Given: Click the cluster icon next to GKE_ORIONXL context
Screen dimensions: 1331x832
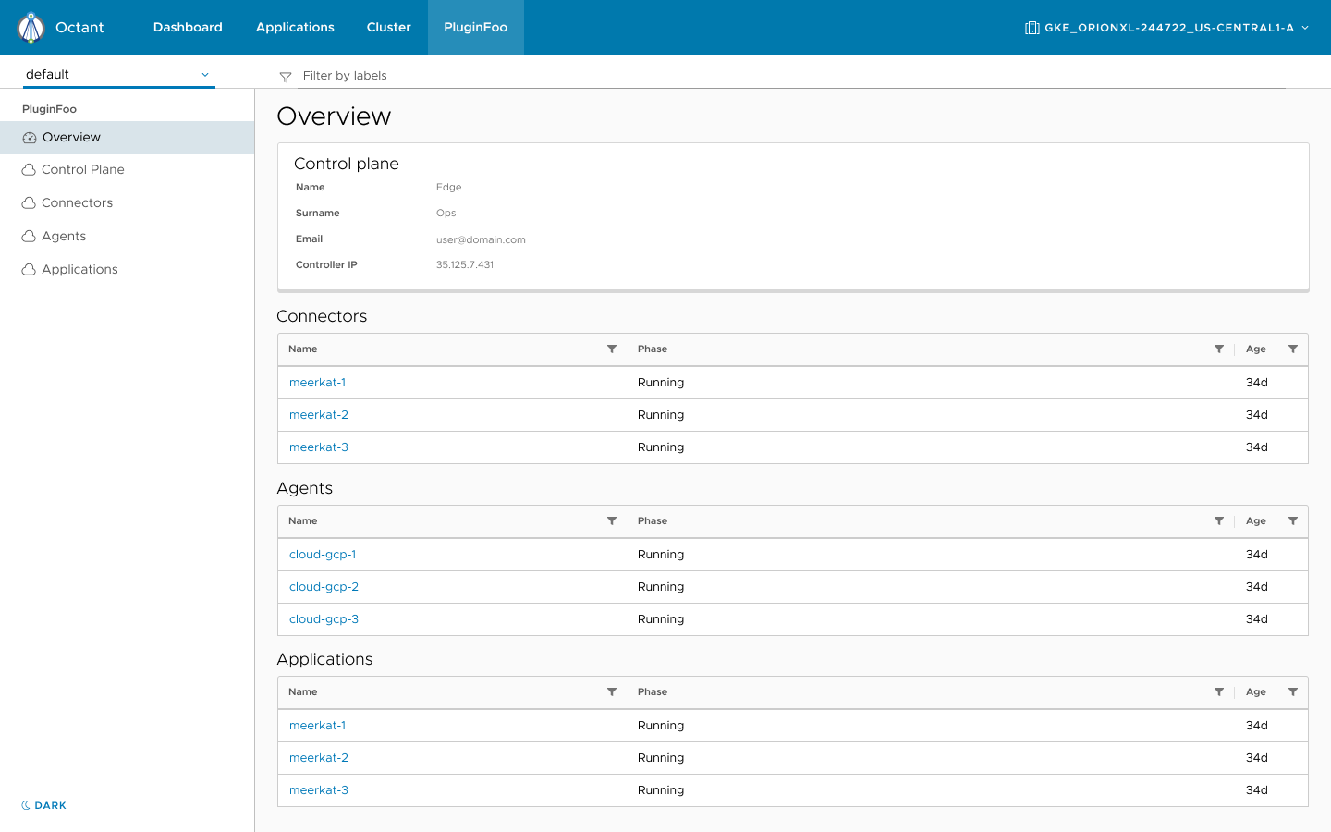Looking at the screenshot, I should pyautogui.click(x=1032, y=27).
